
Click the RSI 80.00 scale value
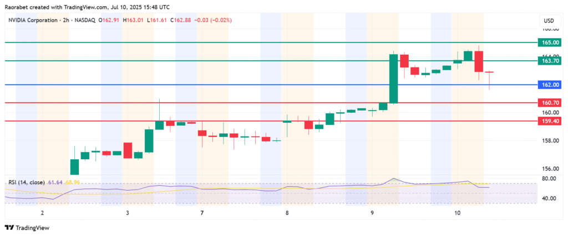point(548,179)
